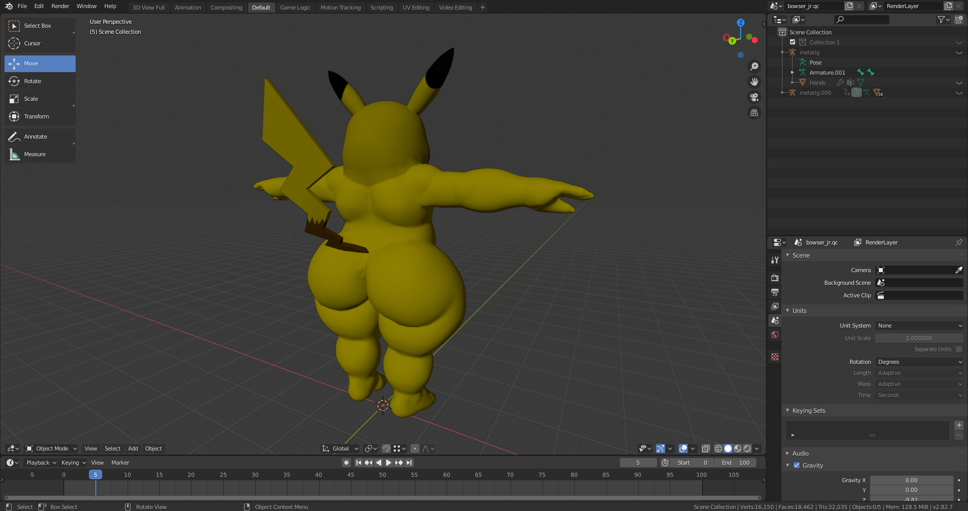Switch to the Scripting workspace tab
The width and height of the screenshot is (968, 511).
click(382, 8)
